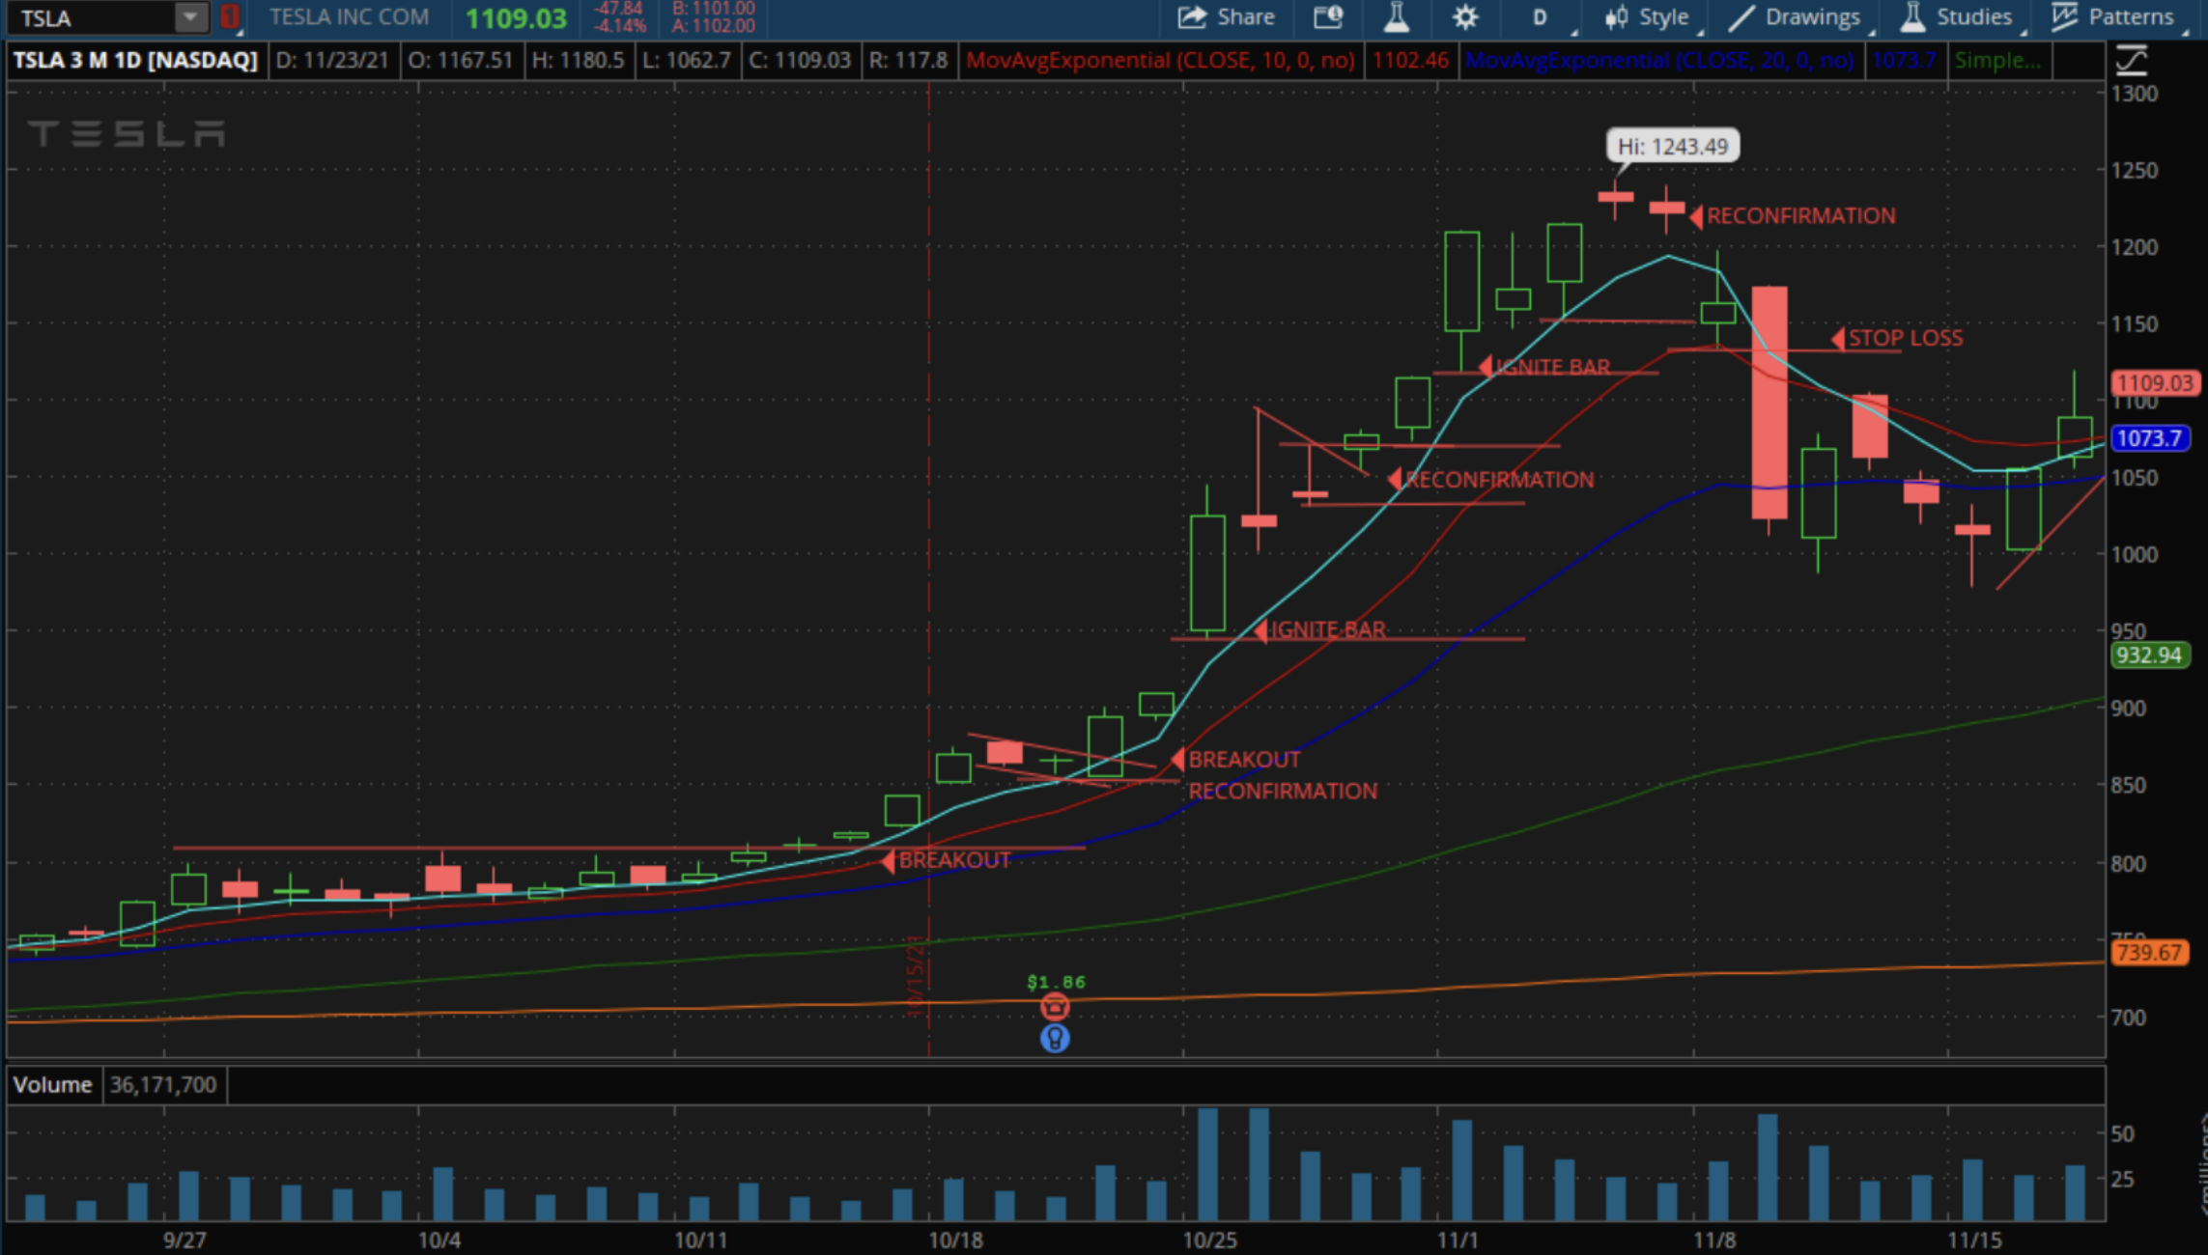Open the Share menu
The width and height of the screenshot is (2208, 1255).
[x=1227, y=16]
